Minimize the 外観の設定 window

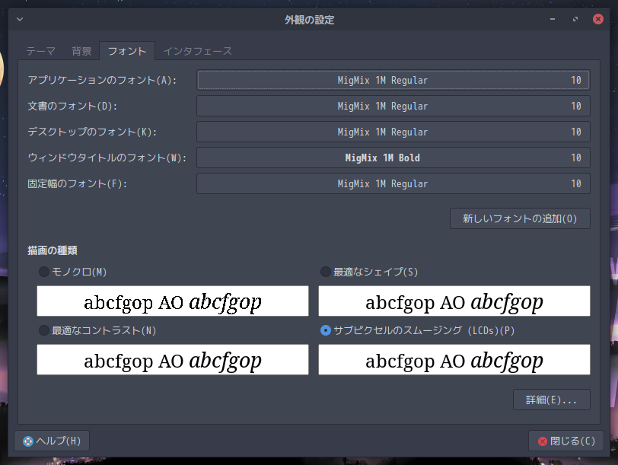[x=553, y=19]
